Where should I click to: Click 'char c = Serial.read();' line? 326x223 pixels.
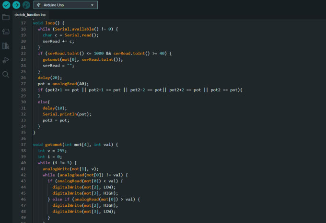(x=70, y=35)
